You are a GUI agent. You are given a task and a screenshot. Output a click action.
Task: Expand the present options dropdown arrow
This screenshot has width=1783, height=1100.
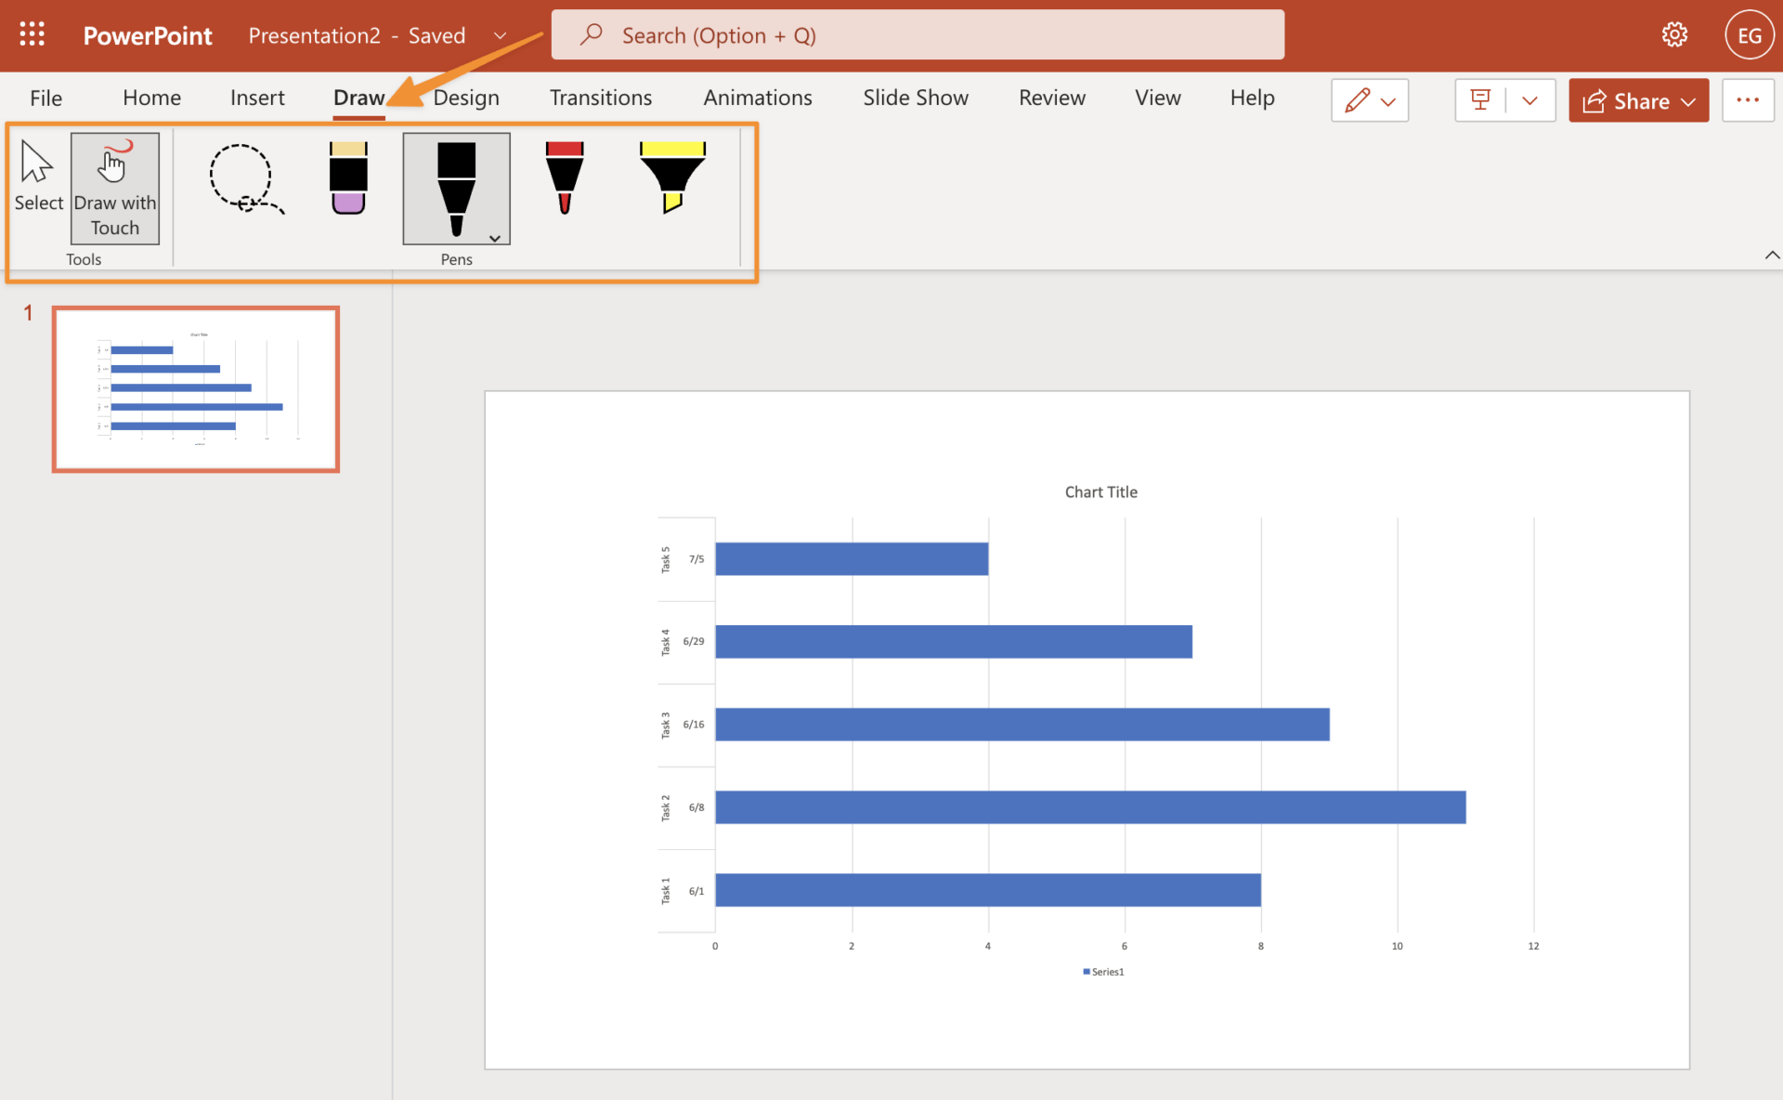tap(1530, 100)
